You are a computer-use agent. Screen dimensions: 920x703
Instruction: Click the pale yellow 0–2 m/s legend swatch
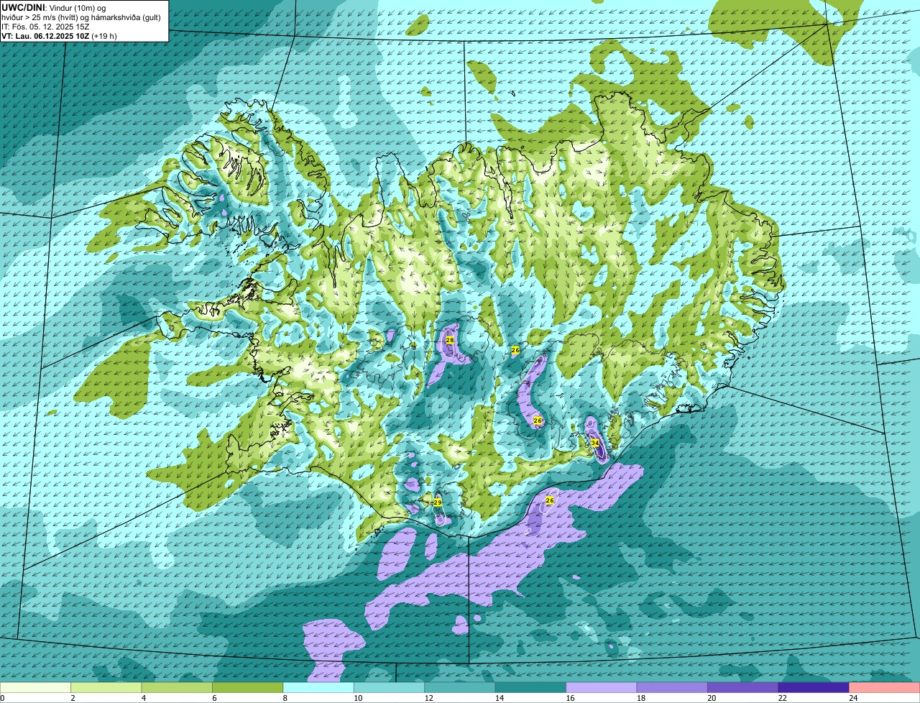pyautogui.click(x=37, y=687)
